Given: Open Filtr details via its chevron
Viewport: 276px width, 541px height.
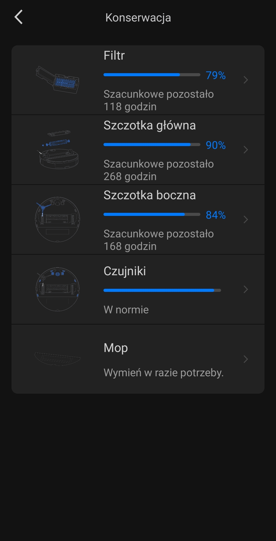Looking at the screenshot, I should [x=246, y=80].
